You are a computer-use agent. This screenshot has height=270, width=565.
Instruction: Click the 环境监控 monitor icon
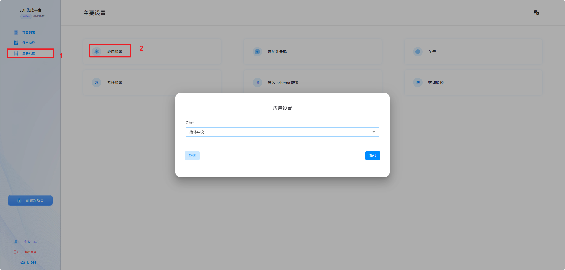[x=418, y=82]
